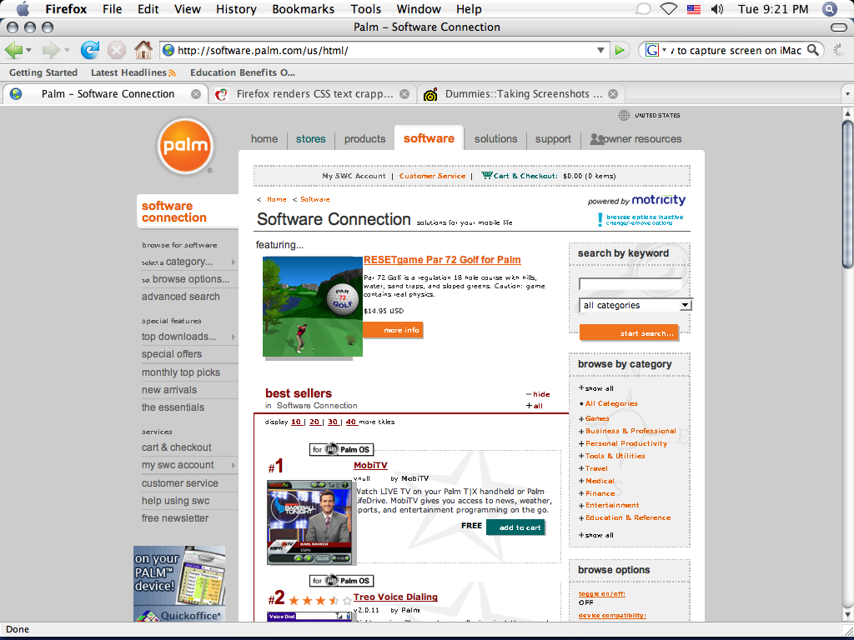Open the Education Benefits bookmark
854x640 pixels.
[x=243, y=72]
